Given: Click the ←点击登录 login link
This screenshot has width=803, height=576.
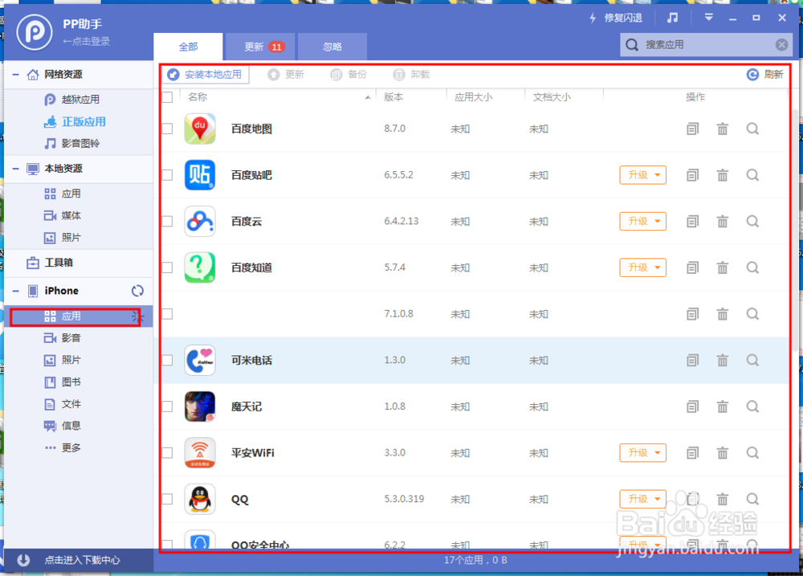Looking at the screenshot, I should coord(86,42).
